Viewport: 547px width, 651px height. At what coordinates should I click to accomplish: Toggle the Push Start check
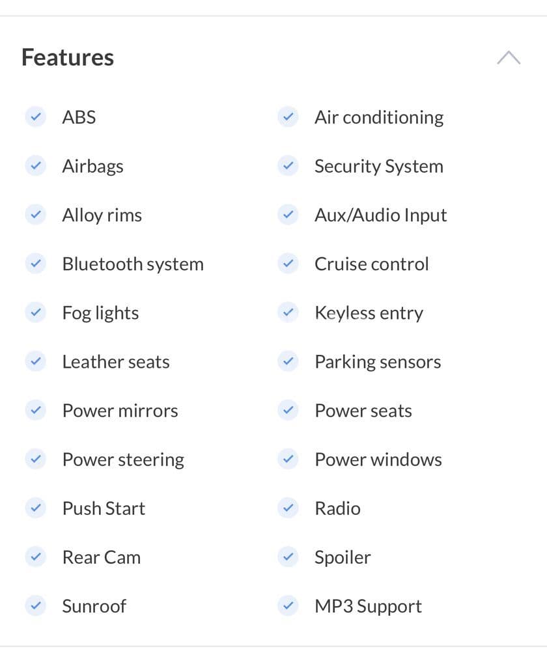click(35, 508)
